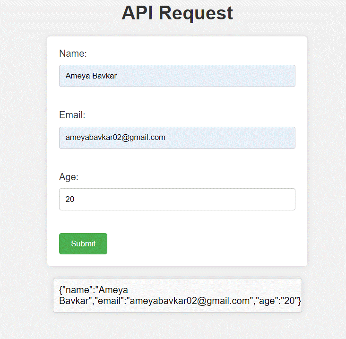Click the word "API" in the heading
The height and width of the screenshot is (339, 346).
[x=138, y=13]
